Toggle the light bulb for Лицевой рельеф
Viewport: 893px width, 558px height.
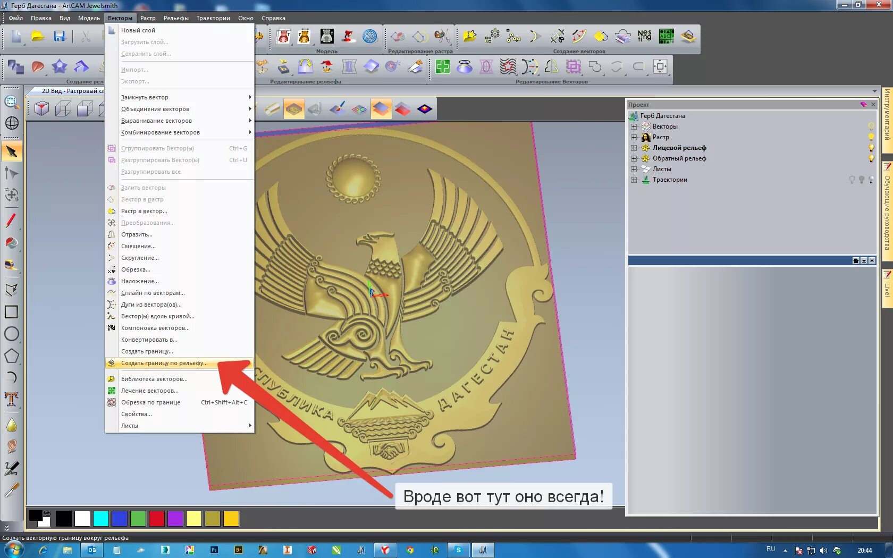coord(871,148)
